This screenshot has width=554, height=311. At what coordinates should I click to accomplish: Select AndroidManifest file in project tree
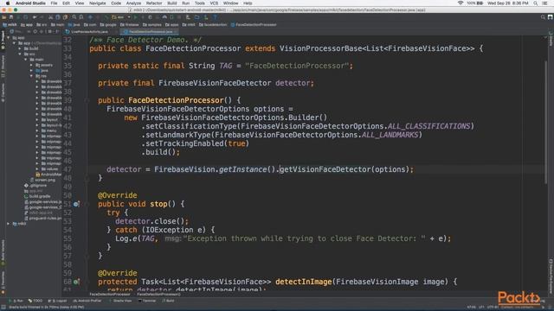click(48, 175)
